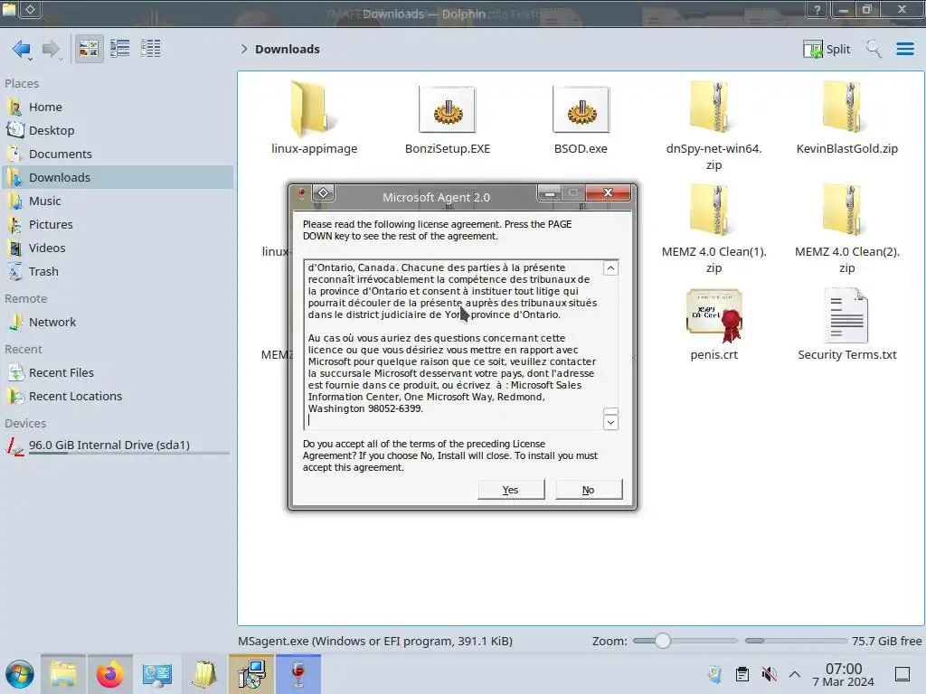926x694 pixels.
Task: Toggle Split view in Dolphin
Action: [x=827, y=49]
